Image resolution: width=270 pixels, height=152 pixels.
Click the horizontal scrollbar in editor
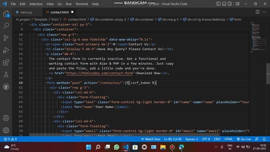pos(124,135)
